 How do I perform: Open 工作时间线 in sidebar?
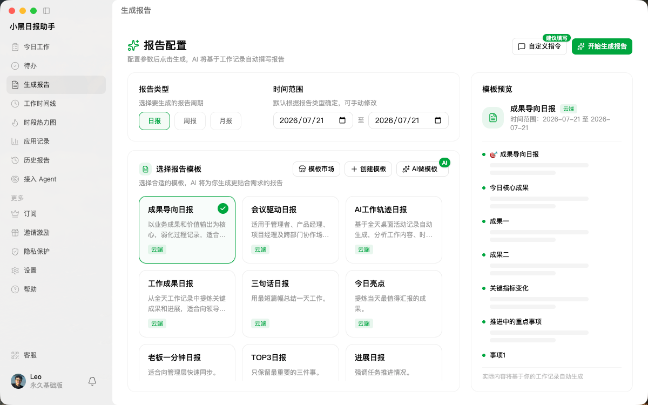click(x=56, y=104)
